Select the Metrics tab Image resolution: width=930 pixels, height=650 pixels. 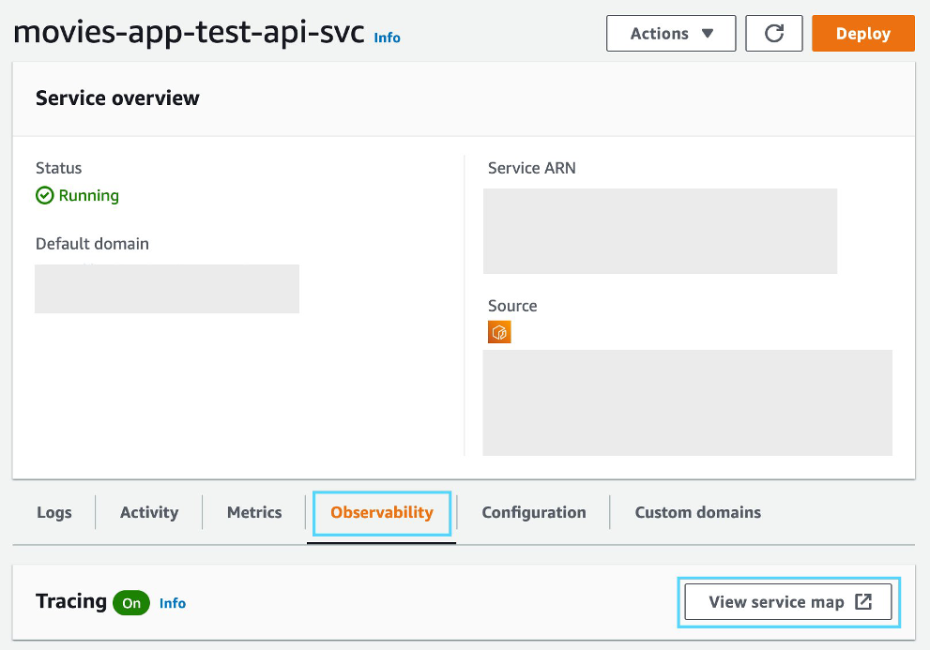[254, 512]
